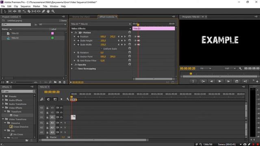Viewport: 260px width, 146px height.
Task: Solo audio track A2
Action: tap(65, 127)
